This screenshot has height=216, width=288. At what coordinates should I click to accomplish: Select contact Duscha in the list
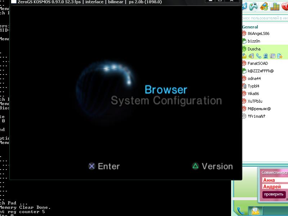[x=265, y=49]
